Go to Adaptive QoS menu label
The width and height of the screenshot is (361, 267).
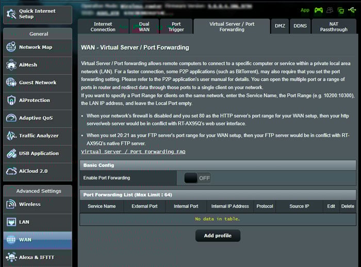(36, 118)
